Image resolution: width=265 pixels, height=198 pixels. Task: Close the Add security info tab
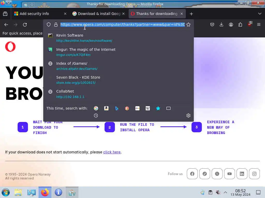pos(65,14)
